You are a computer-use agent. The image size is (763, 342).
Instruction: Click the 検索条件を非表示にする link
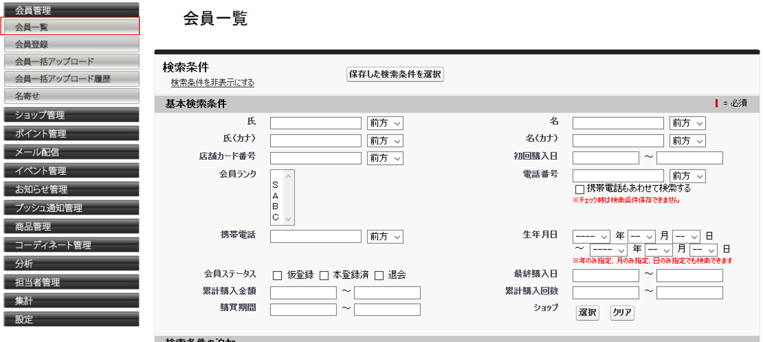coord(212,83)
